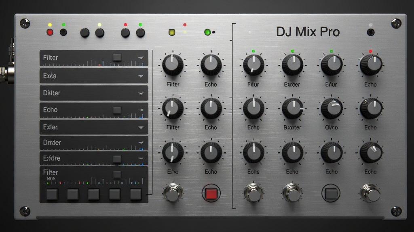The image size is (414, 232).
Task: Click the DJ Mix Pro title
Action: [x=308, y=32]
